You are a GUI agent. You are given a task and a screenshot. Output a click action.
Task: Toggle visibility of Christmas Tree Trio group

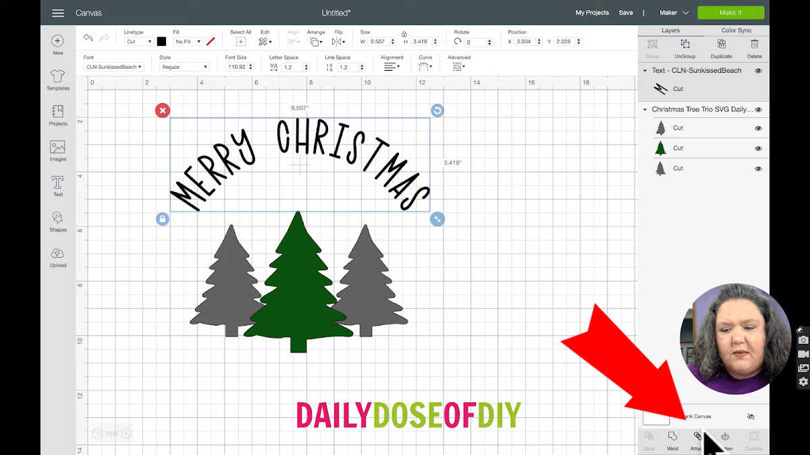point(758,110)
